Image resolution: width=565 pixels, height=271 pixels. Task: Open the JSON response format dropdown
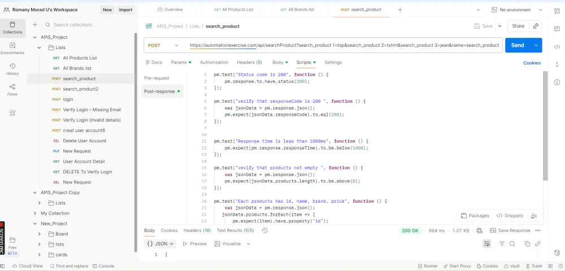pyautogui.click(x=160, y=244)
